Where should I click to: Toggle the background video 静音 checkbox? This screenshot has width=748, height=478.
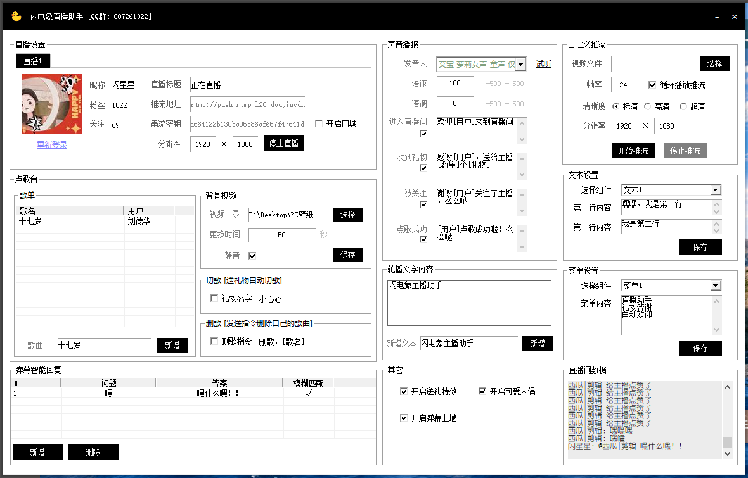(x=252, y=256)
